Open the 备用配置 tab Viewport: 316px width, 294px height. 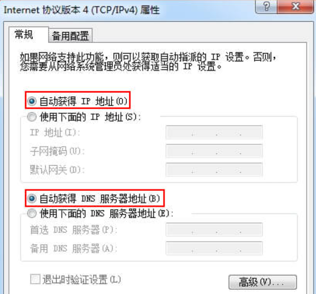[x=70, y=36]
